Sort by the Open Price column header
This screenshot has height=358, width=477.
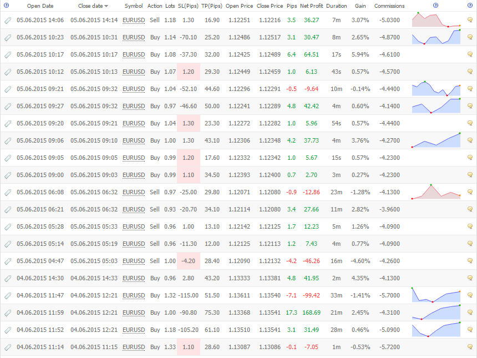click(x=240, y=6)
